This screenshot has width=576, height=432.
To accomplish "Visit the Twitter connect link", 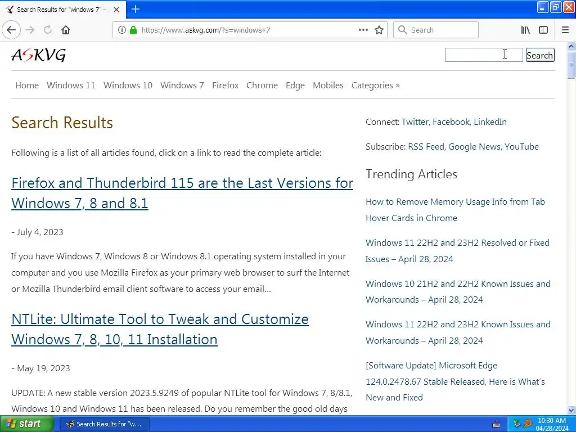I will tap(415, 121).
